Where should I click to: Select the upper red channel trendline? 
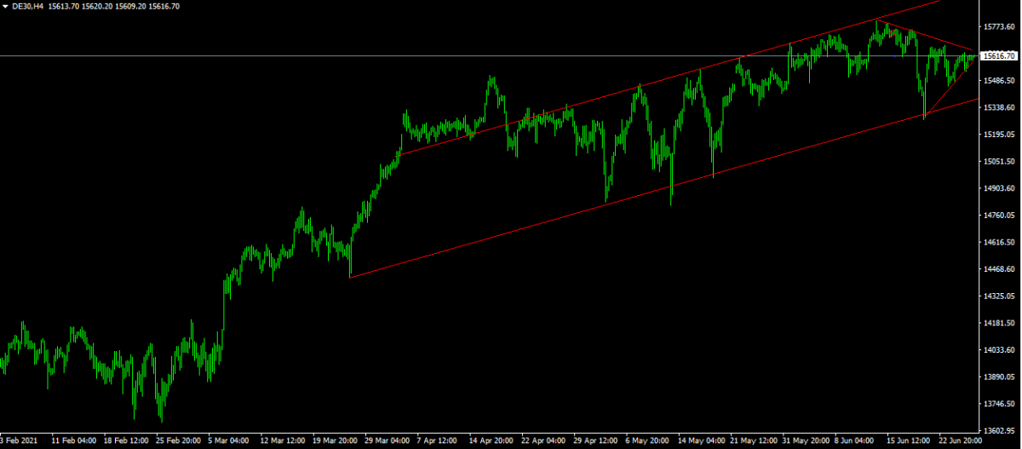click(669, 78)
